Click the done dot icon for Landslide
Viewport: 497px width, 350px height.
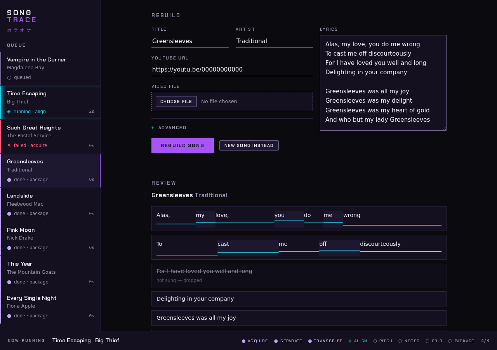[x=9, y=213]
